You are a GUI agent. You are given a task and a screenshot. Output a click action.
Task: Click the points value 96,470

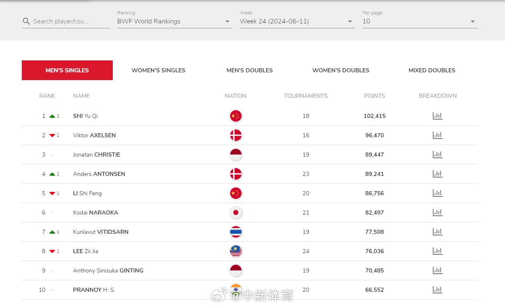click(x=375, y=135)
